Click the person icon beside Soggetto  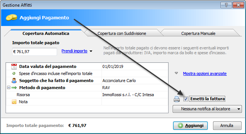click(14, 81)
